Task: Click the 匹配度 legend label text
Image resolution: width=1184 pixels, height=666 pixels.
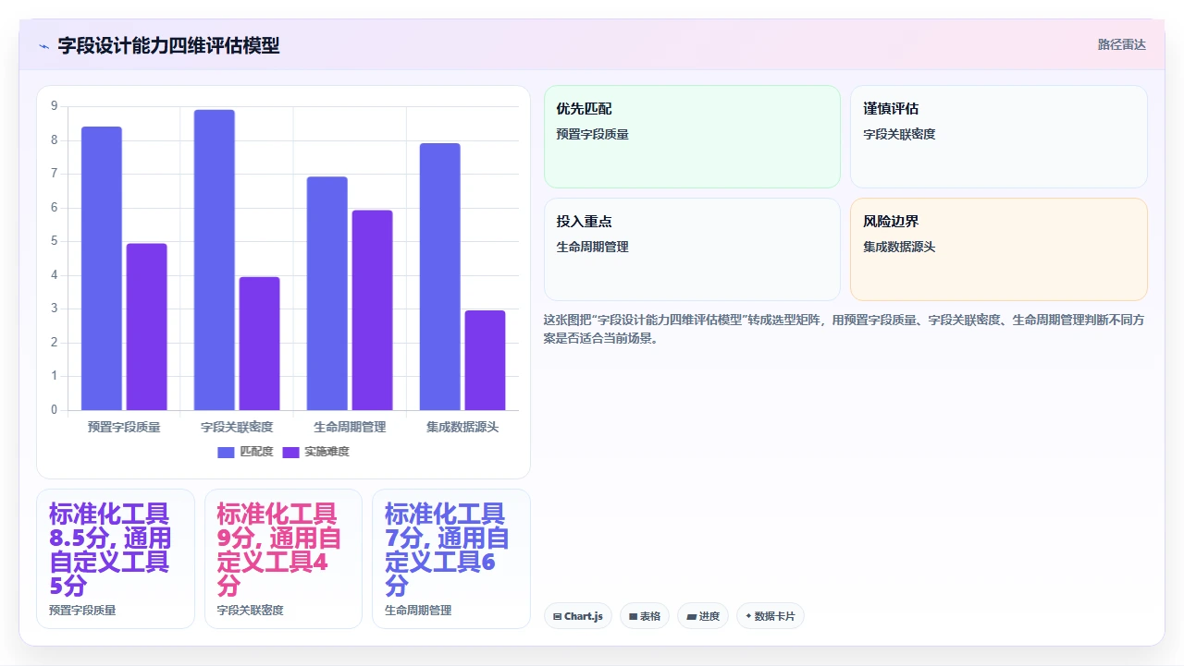Action: coord(256,452)
